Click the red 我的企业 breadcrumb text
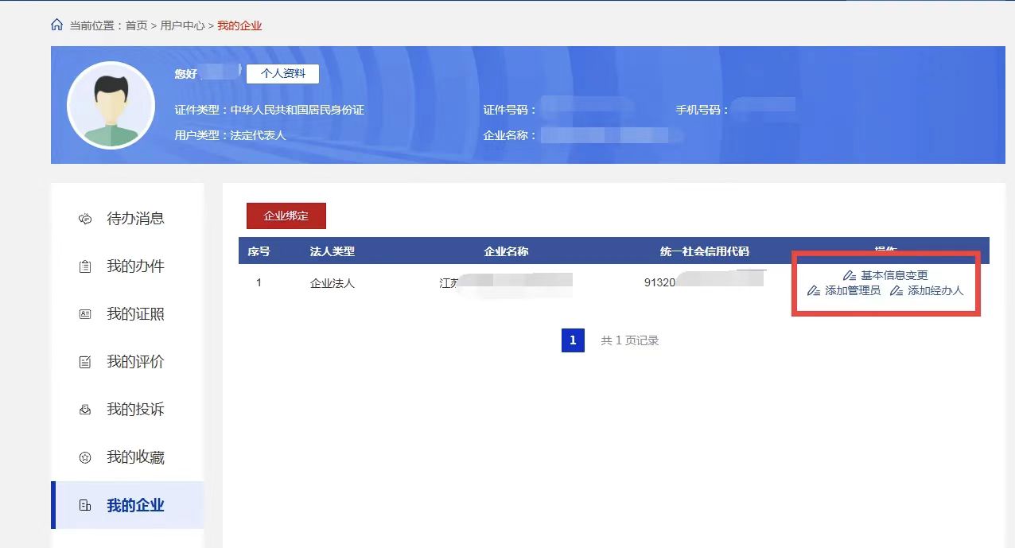This screenshot has height=548, width=1015. click(x=239, y=25)
